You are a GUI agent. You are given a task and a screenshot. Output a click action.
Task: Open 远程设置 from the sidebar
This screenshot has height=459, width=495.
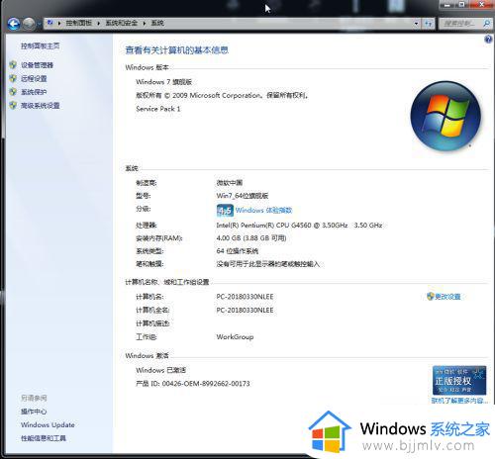click(34, 78)
